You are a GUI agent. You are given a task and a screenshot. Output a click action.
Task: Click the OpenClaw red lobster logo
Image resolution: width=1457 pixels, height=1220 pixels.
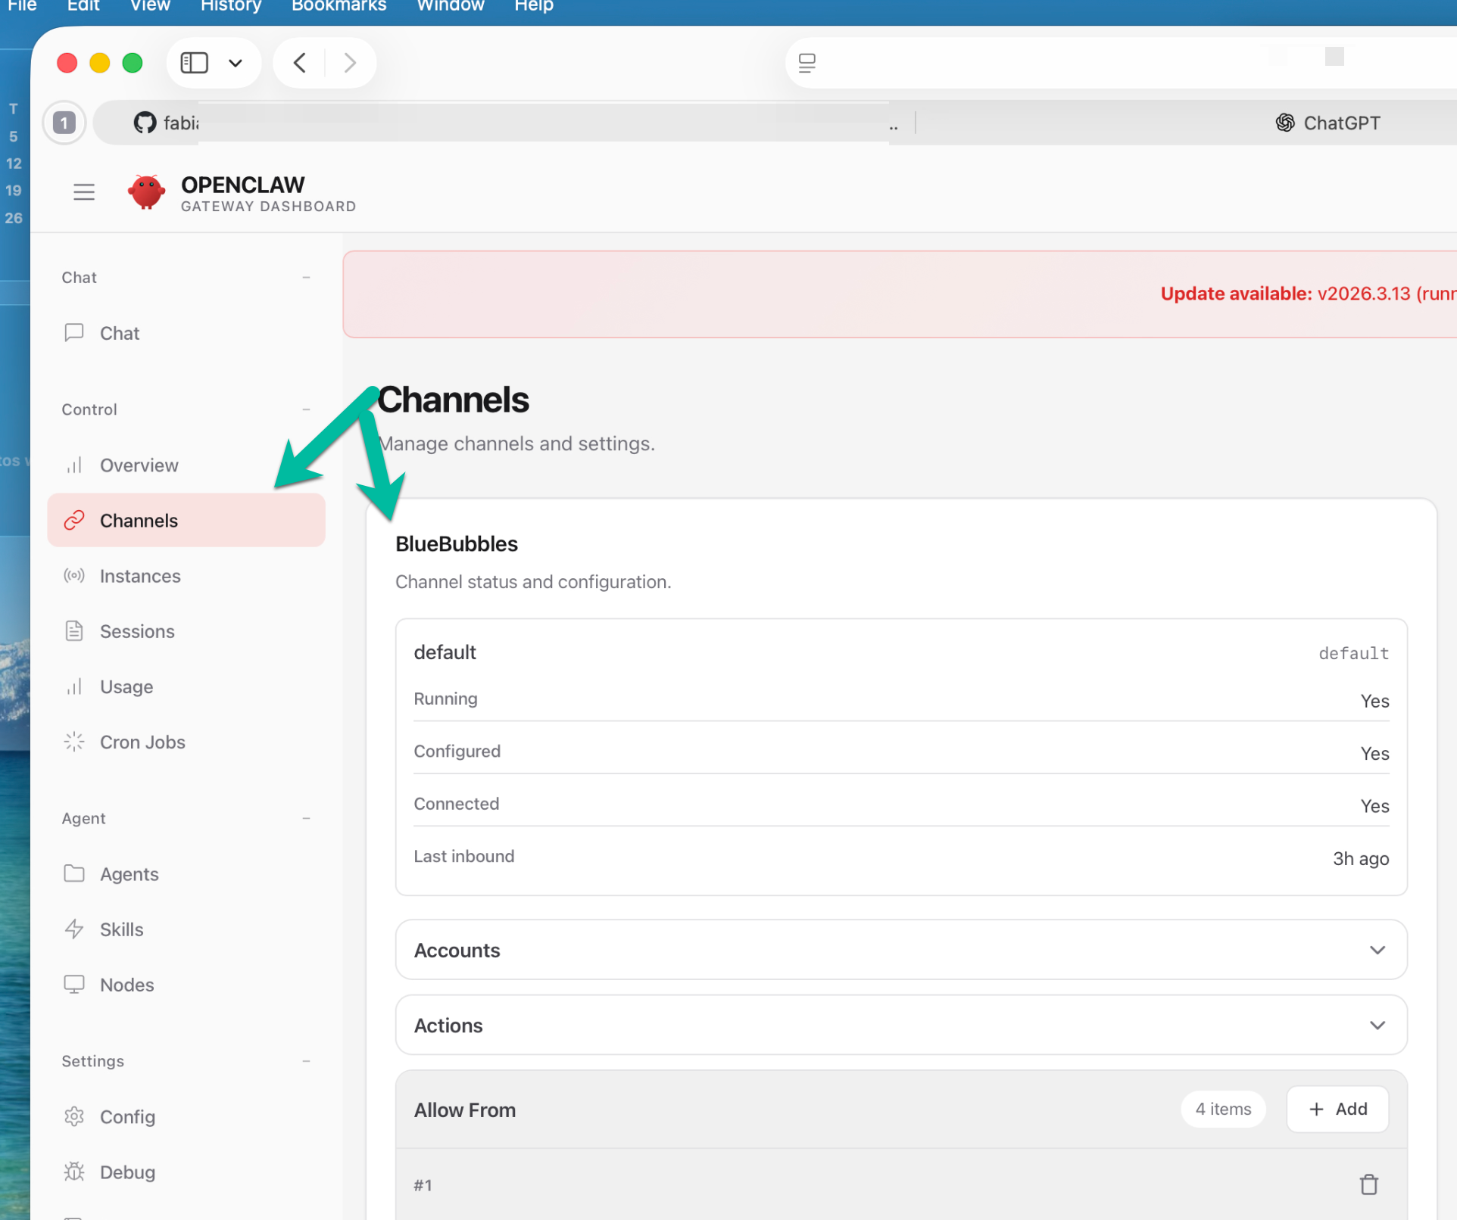click(146, 192)
